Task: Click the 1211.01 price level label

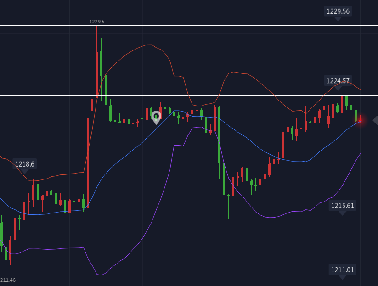Action: (x=342, y=269)
